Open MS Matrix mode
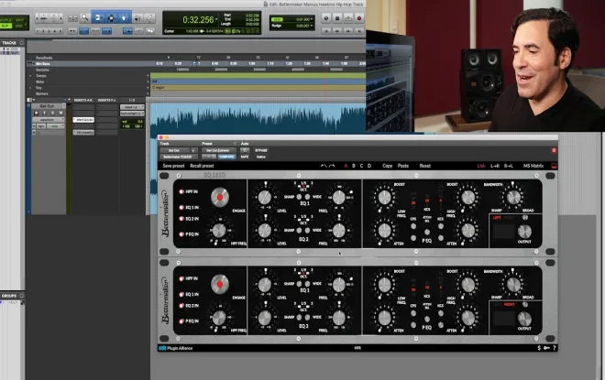Image resolution: width=605 pixels, height=380 pixels. coord(533,166)
